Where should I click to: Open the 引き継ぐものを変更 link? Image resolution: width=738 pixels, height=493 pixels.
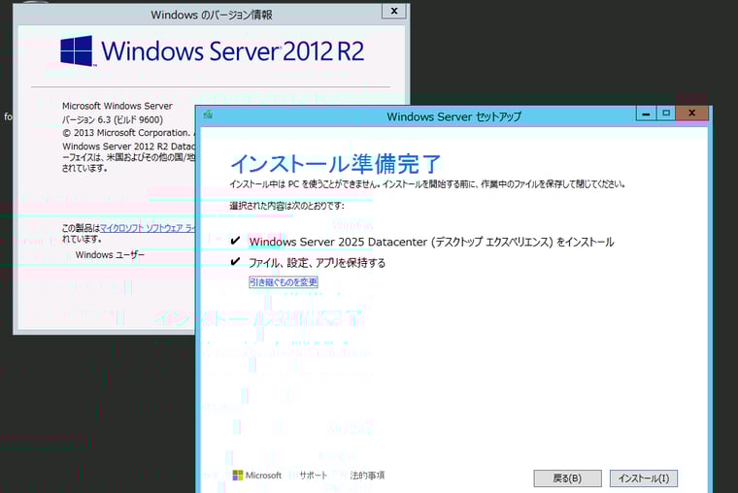(x=284, y=282)
